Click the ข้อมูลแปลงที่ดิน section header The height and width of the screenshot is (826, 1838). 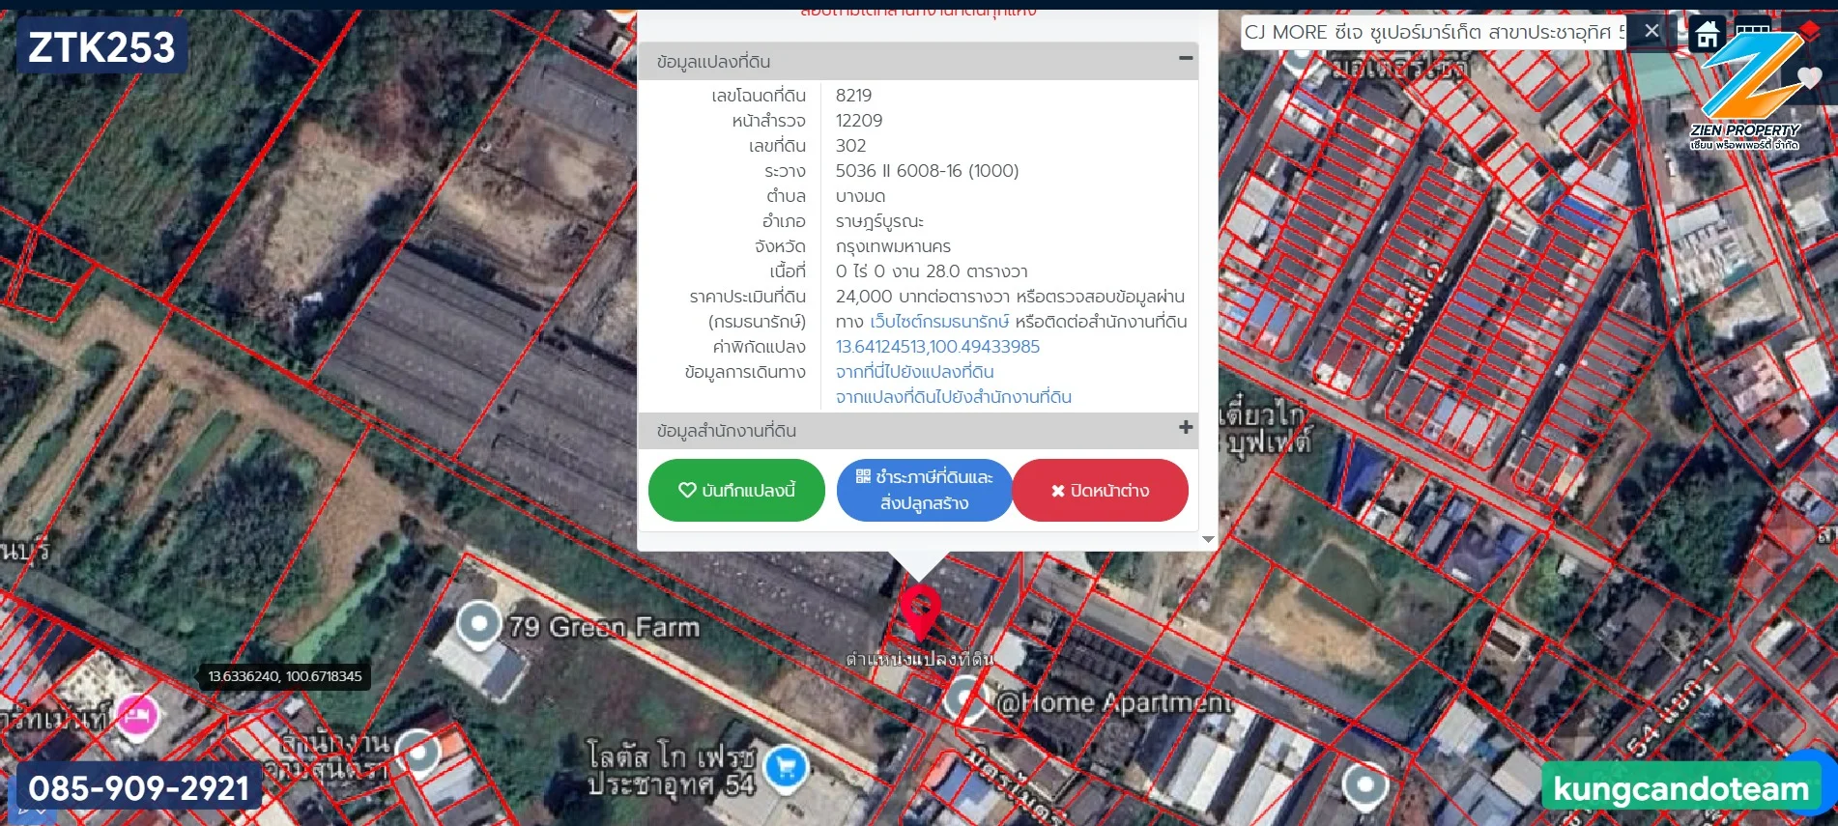coord(918,61)
